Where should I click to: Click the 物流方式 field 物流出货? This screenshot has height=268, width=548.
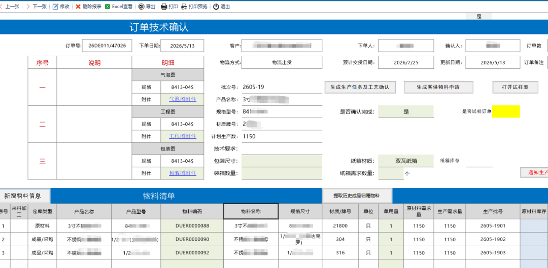click(282, 63)
